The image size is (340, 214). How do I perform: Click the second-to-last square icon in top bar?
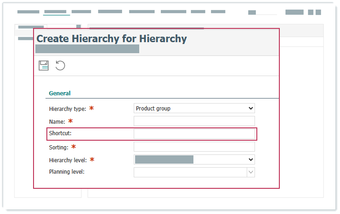click(x=311, y=12)
